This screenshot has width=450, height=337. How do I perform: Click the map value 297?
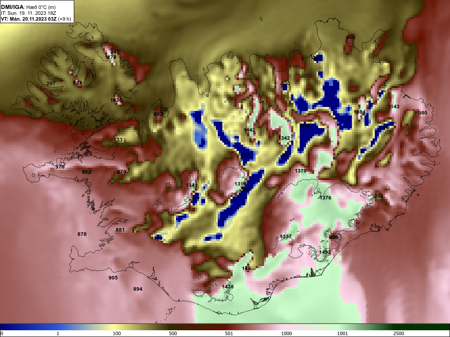[x=51, y=84]
